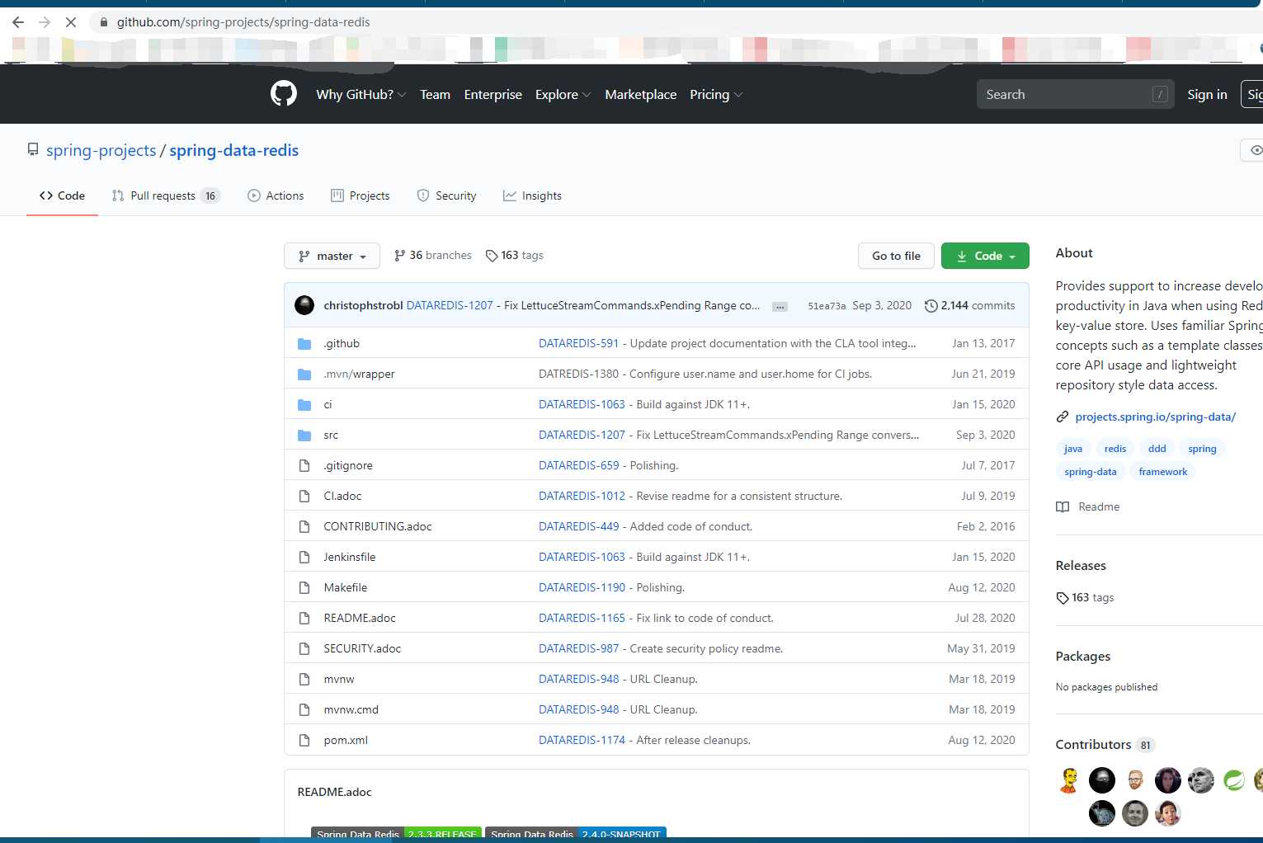
Task: Open the SECURITY.adoc file
Action: [x=362, y=648]
